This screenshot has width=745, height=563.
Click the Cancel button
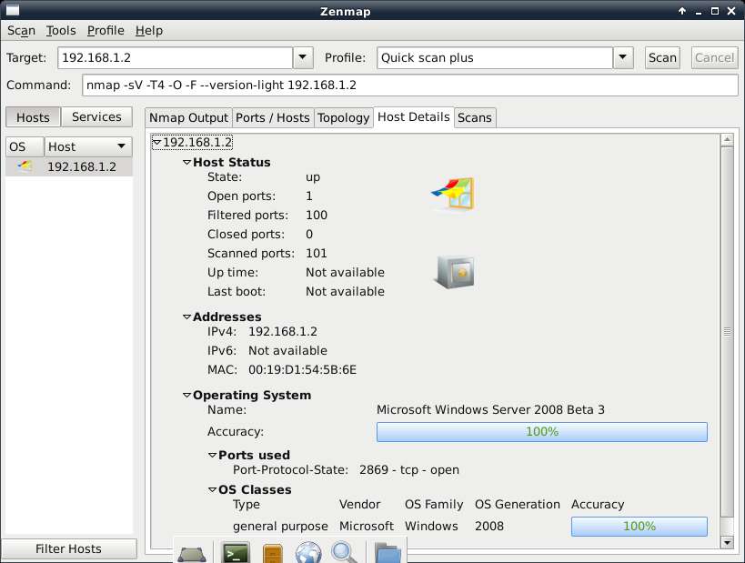pyautogui.click(x=715, y=57)
